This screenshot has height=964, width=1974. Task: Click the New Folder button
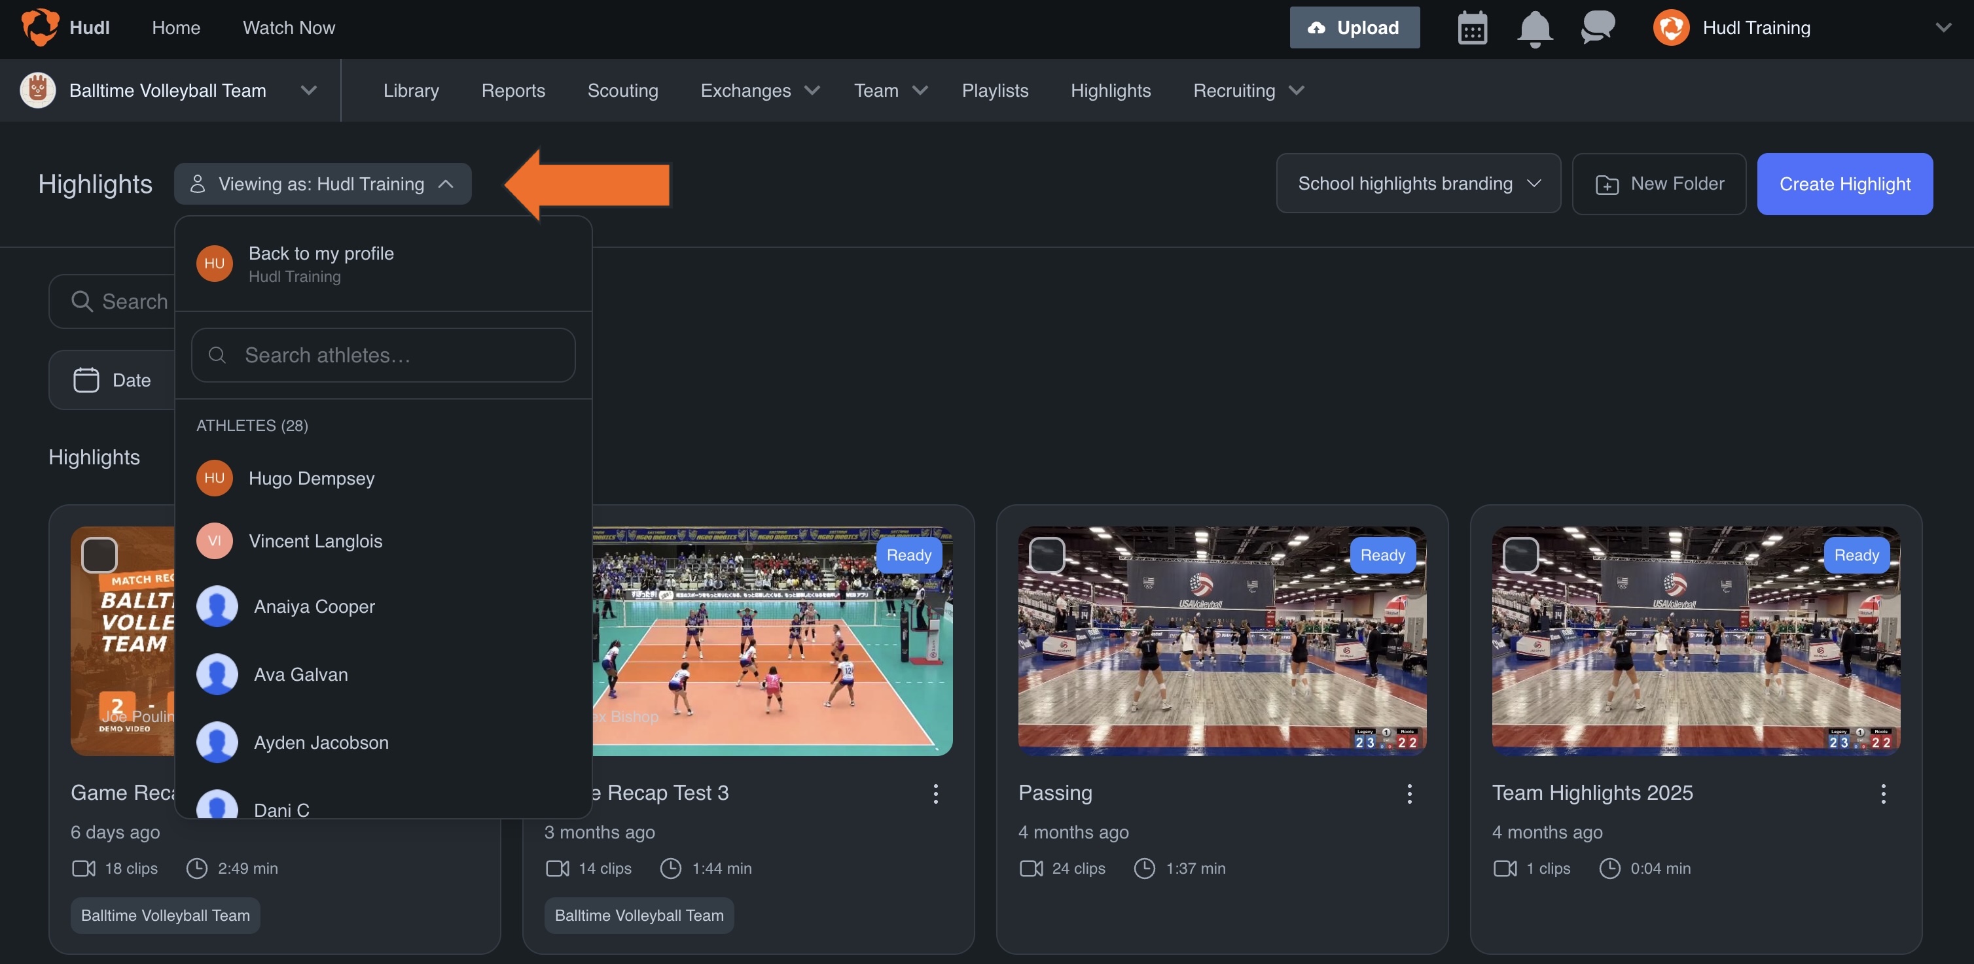[x=1659, y=184]
